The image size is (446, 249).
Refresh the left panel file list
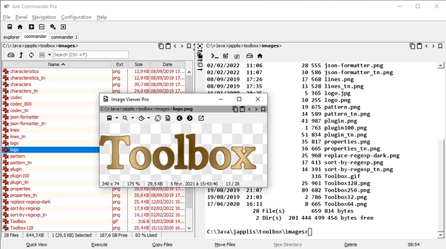coord(32,55)
